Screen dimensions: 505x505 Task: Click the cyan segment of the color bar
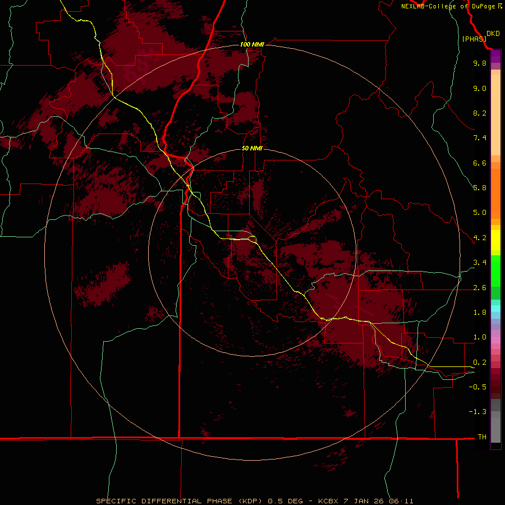[495, 308]
